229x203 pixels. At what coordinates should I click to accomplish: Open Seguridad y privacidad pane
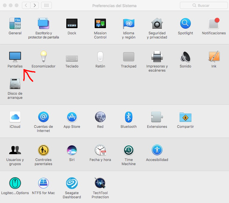coord(157,23)
